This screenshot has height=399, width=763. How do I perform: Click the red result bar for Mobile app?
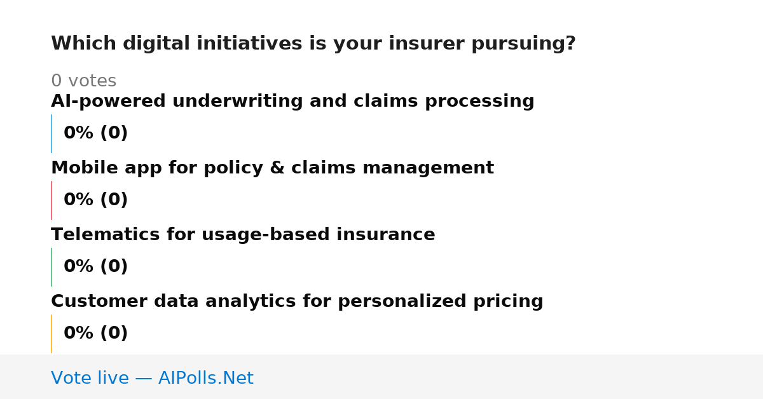(51, 200)
